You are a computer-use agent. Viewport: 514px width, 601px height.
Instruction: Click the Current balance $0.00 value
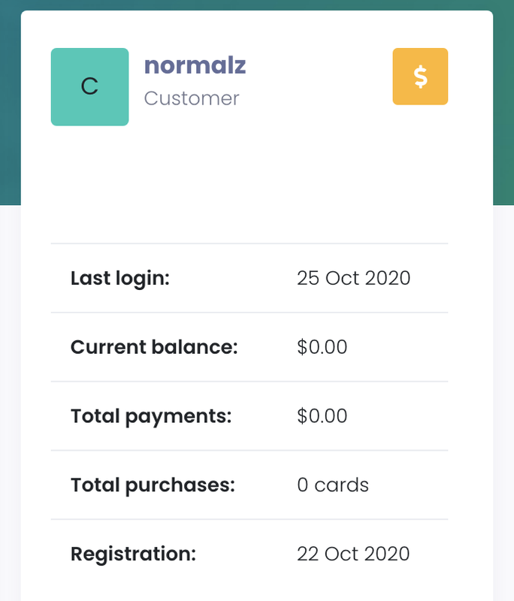pyautogui.click(x=322, y=347)
